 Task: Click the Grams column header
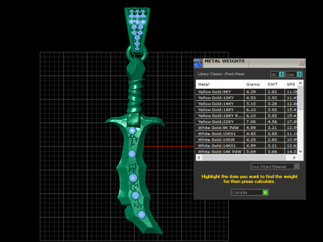[254, 84]
